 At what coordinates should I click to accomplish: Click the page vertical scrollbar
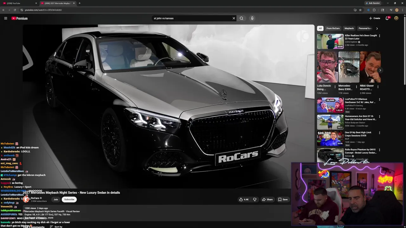[404, 51]
